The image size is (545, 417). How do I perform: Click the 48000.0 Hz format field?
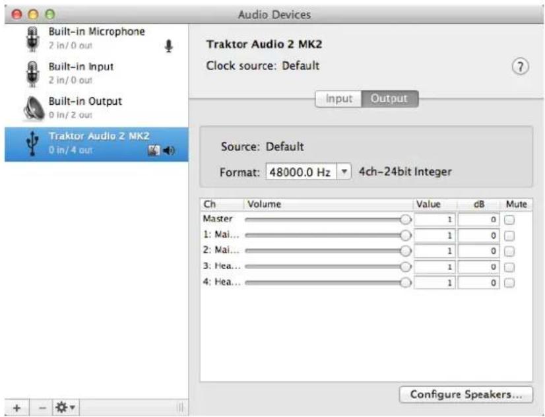301,172
